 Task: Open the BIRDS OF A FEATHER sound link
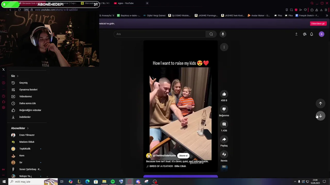(x=168, y=166)
